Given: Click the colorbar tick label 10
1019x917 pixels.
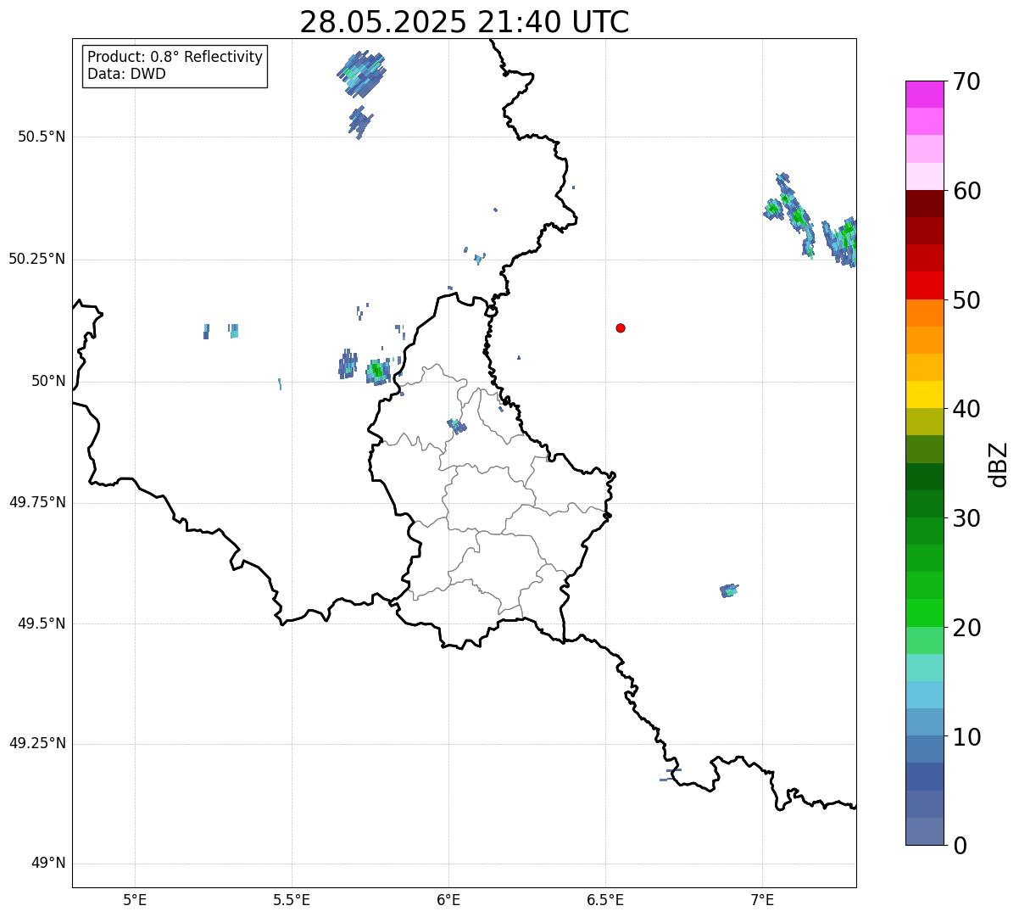Looking at the screenshot, I should click(x=966, y=736).
